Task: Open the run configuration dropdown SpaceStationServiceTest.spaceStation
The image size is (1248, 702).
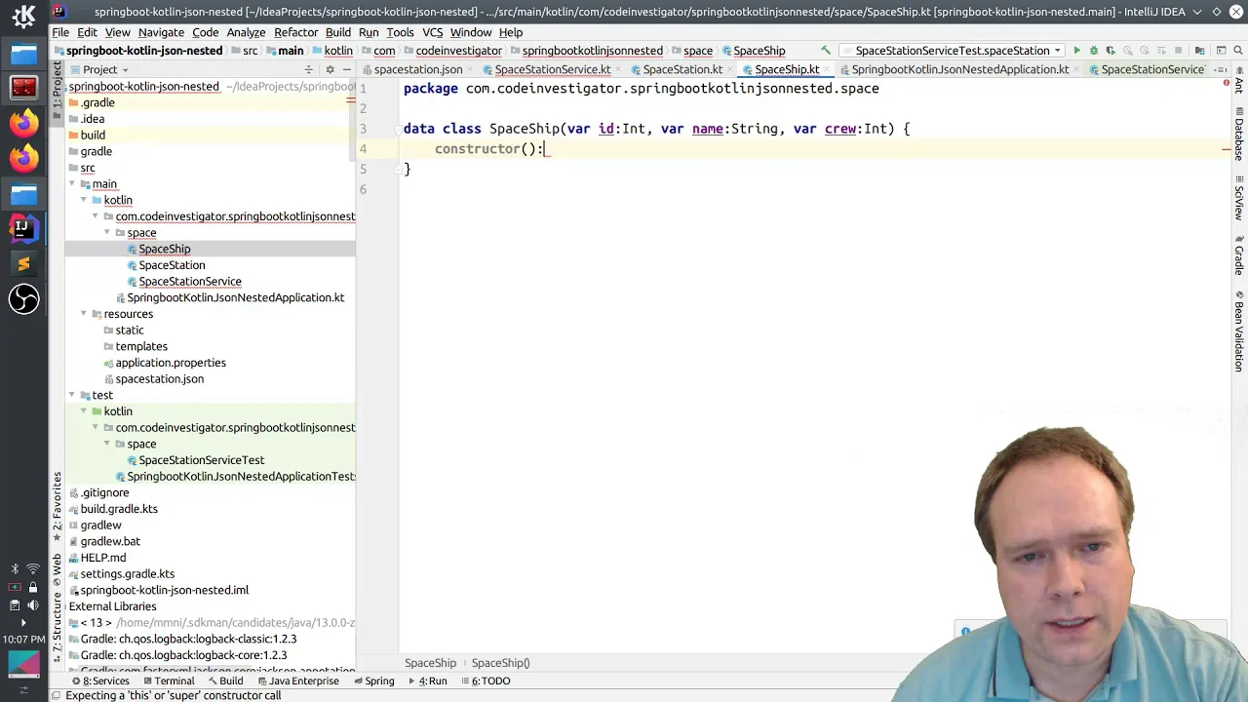Action: 952,51
